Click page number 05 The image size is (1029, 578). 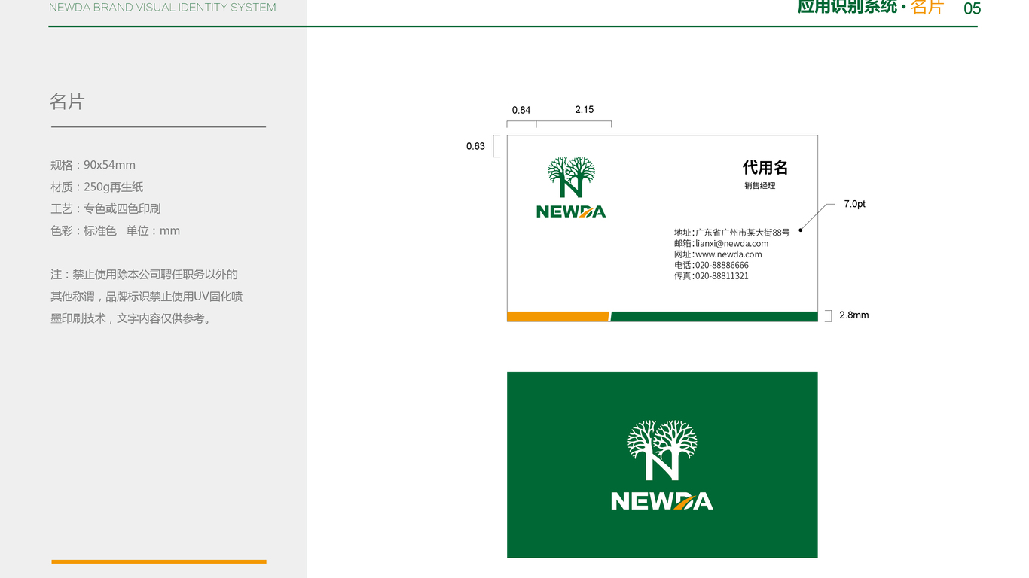973,8
